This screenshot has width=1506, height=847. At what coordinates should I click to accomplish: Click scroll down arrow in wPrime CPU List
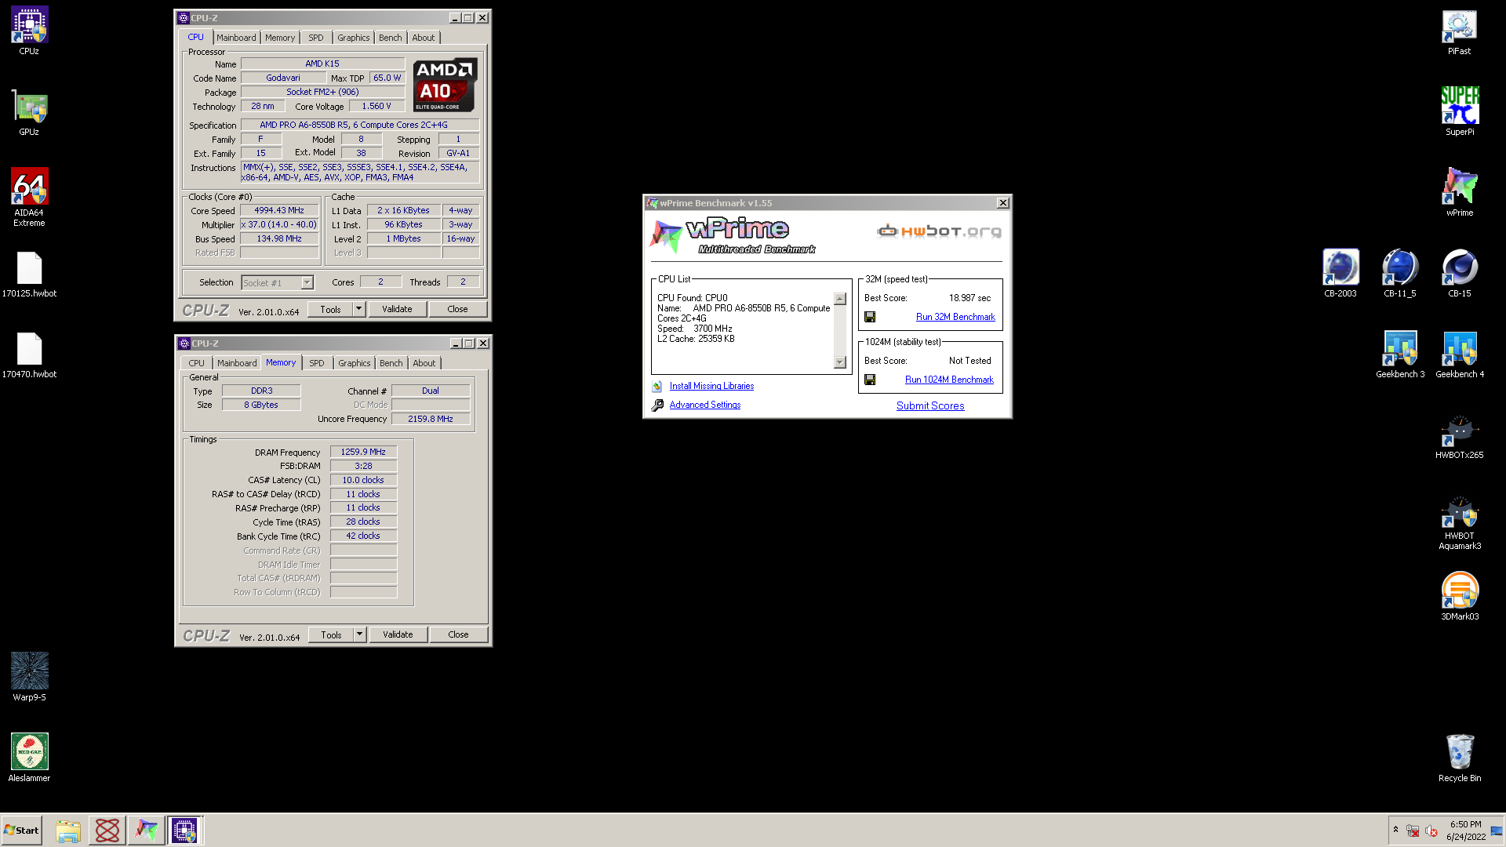pyautogui.click(x=840, y=362)
